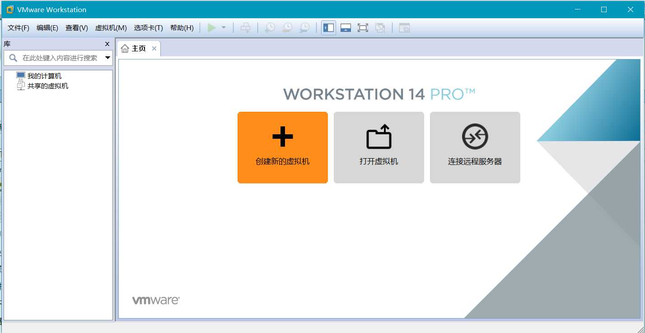The width and height of the screenshot is (645, 333).
Task: Close the 库 library panel
Action: (x=107, y=44)
